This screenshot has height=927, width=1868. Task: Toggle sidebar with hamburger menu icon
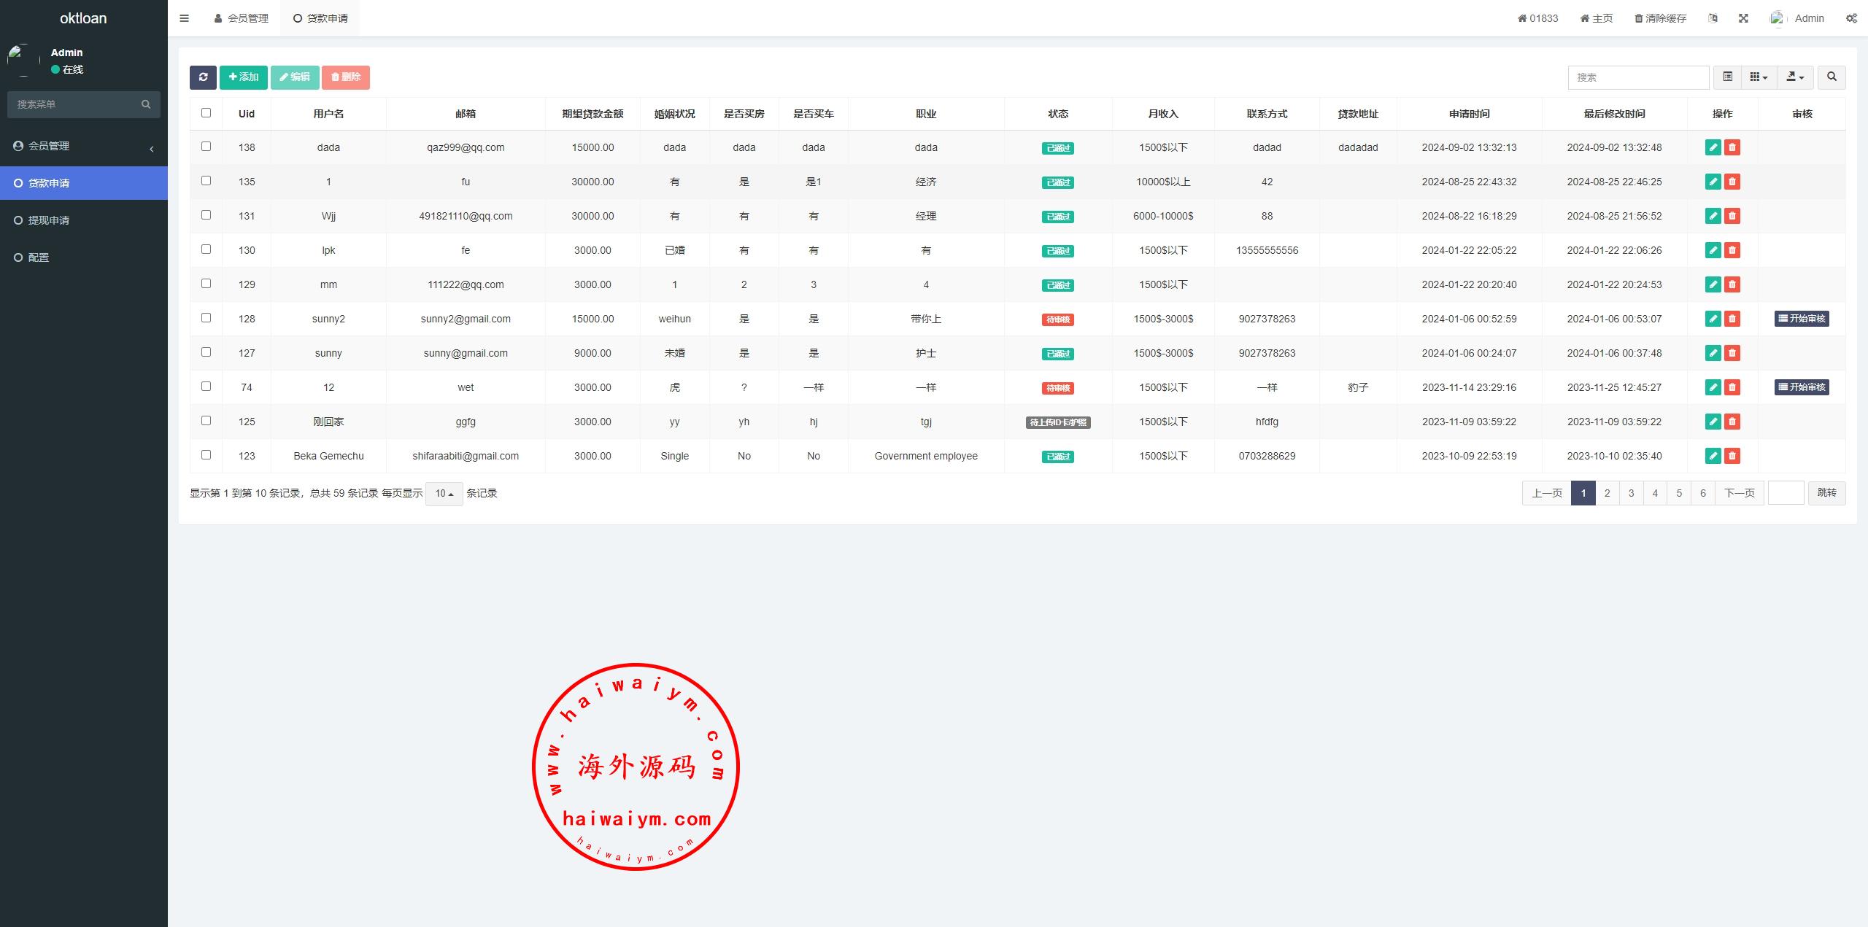tap(184, 18)
